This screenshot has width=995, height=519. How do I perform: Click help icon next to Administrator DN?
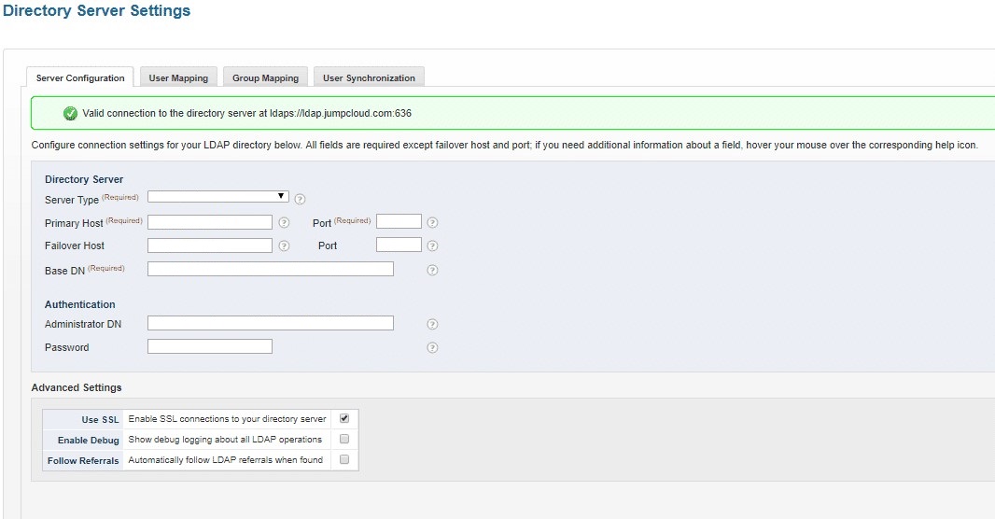[x=432, y=324]
